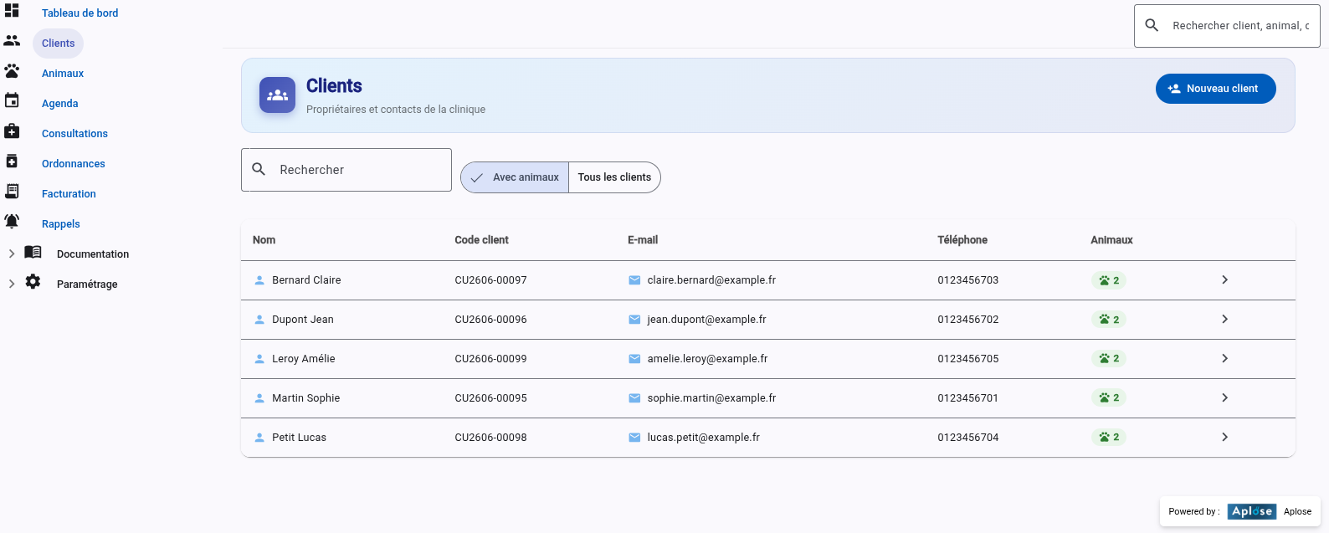This screenshot has width=1329, height=533.
Task: Expand the Documentation menu chevron
Action: [12, 254]
